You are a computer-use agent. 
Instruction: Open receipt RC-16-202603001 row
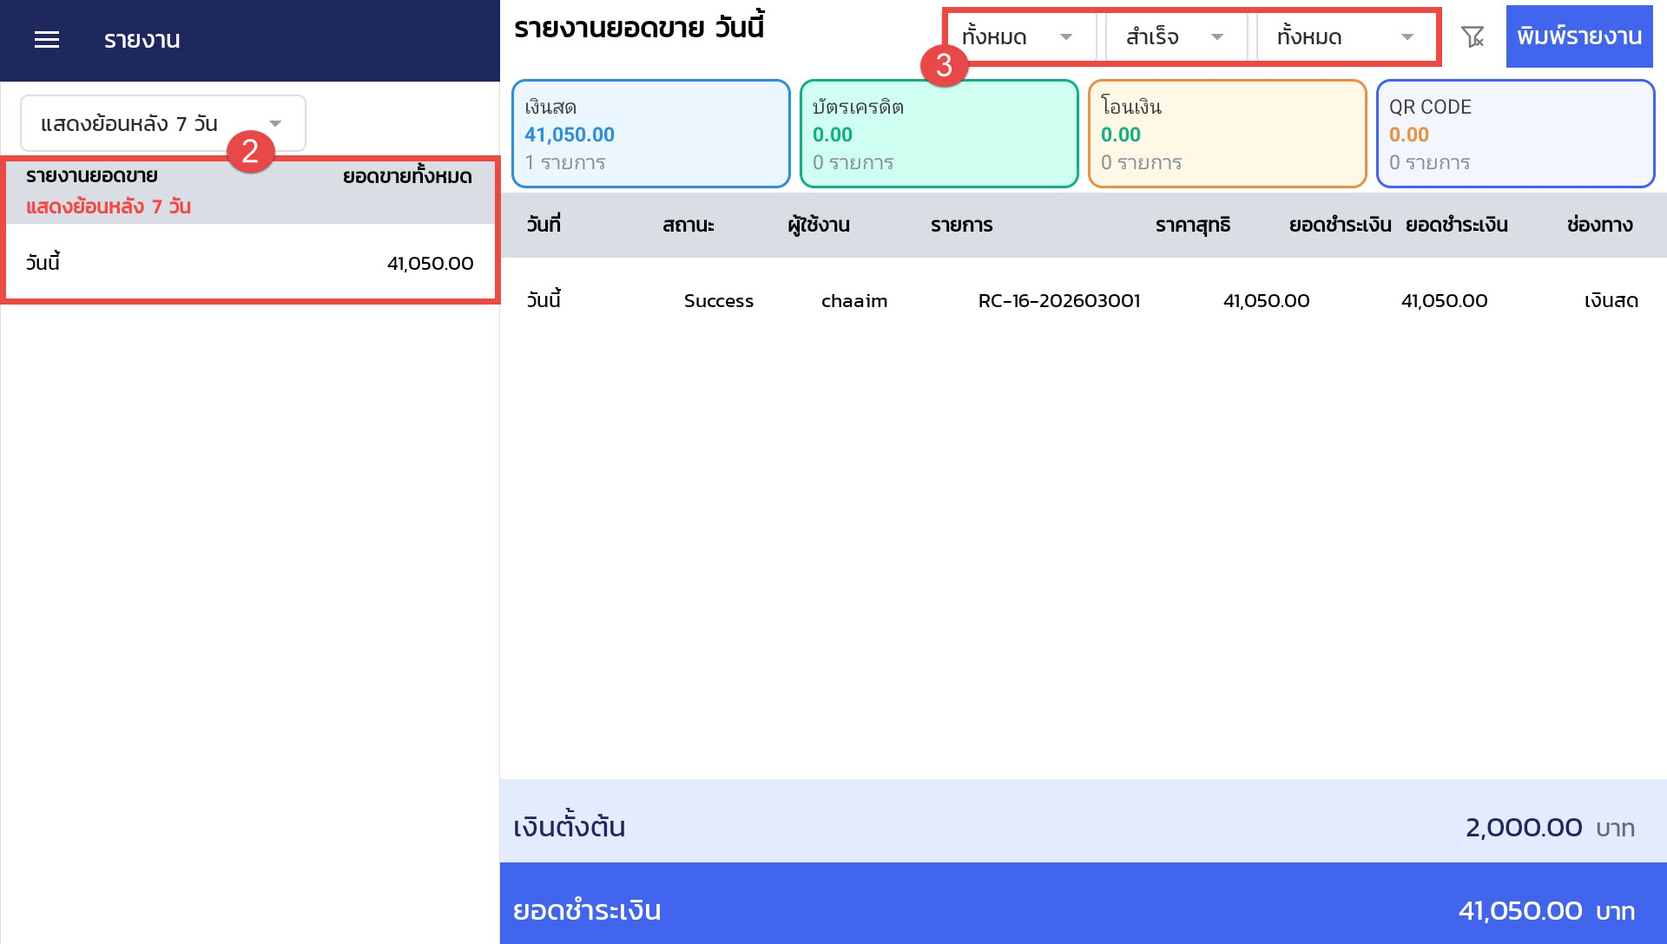tap(1058, 301)
